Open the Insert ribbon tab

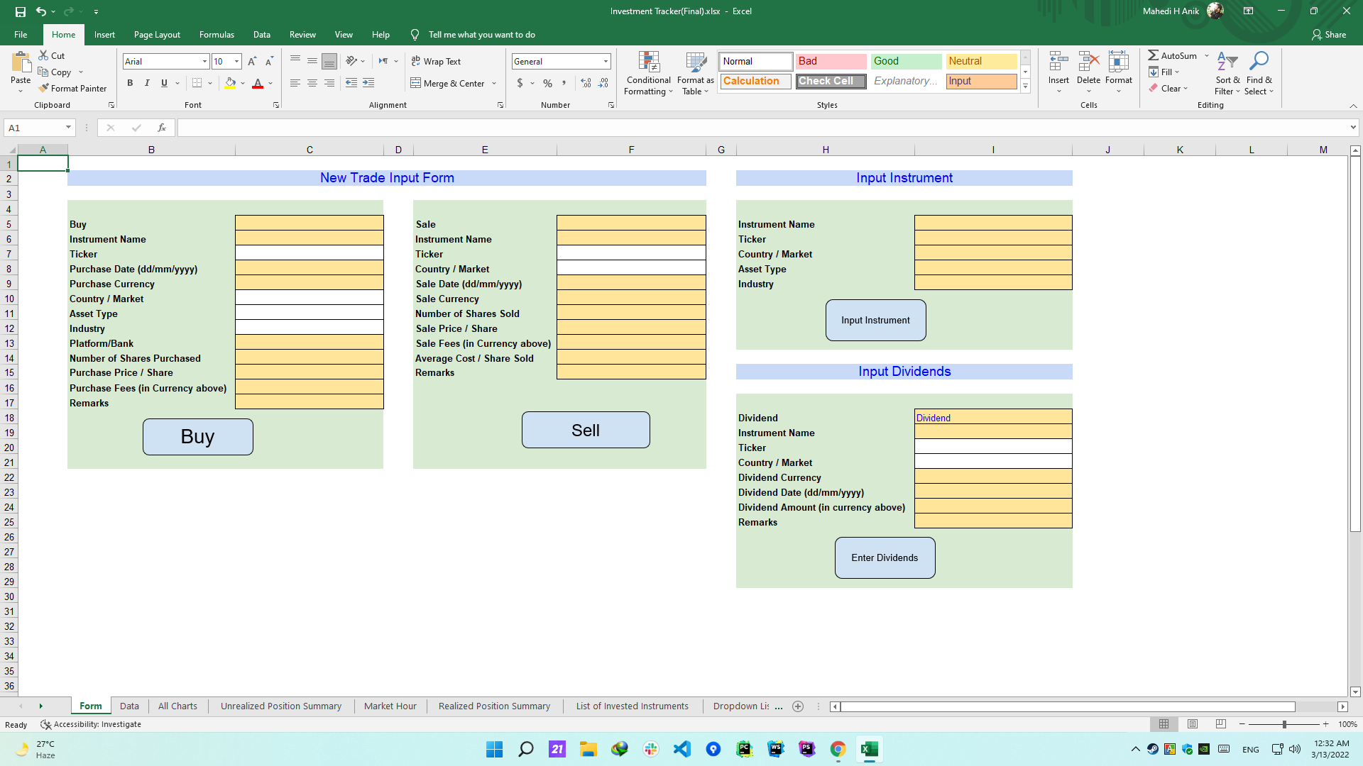(104, 35)
